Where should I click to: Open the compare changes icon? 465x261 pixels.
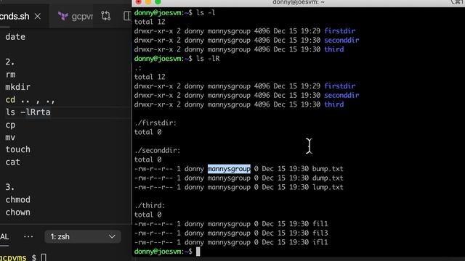tap(106, 16)
